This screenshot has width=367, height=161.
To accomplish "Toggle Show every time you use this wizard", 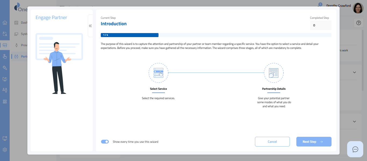I will 105,142.
